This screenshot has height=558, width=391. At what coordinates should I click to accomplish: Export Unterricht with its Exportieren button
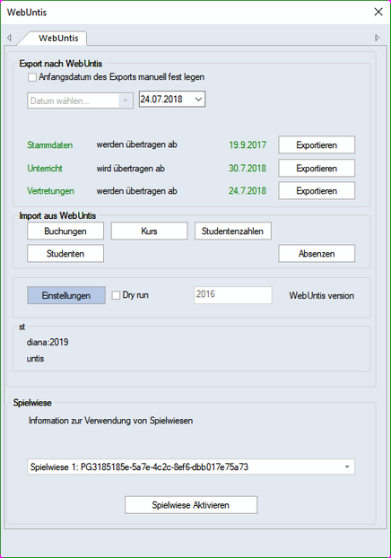(317, 168)
